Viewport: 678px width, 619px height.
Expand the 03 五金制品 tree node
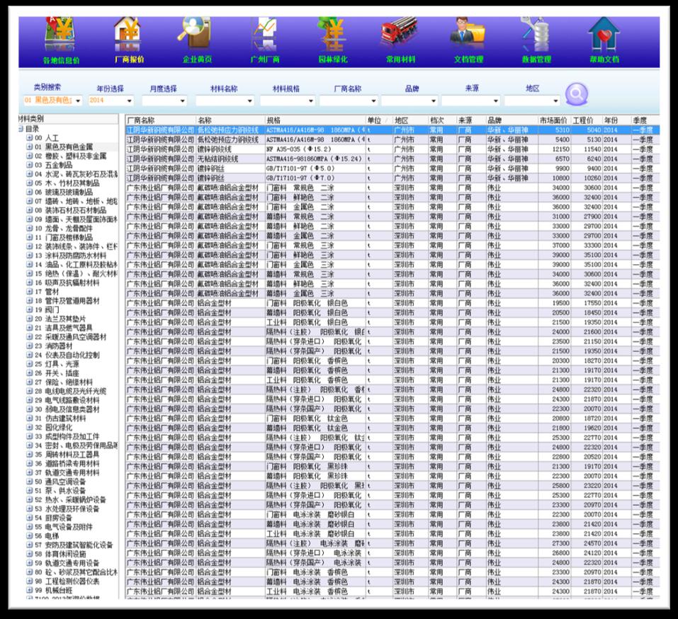pos(30,165)
